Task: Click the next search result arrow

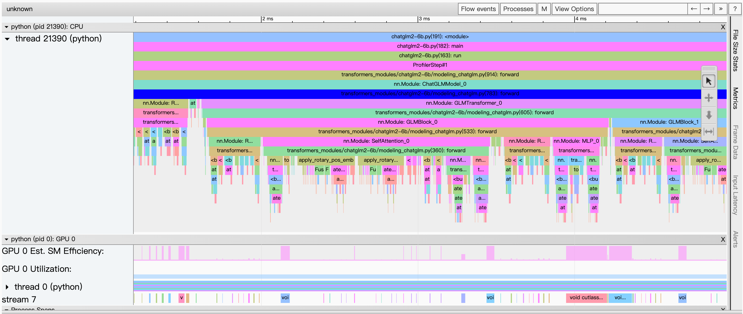Action: click(x=706, y=9)
